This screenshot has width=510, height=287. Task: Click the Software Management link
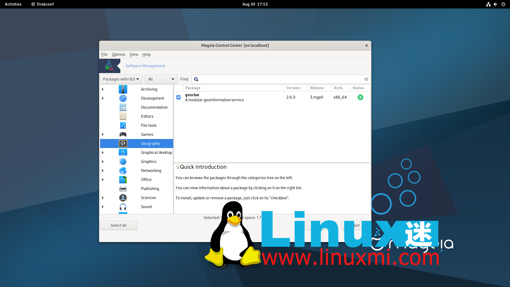pyautogui.click(x=145, y=66)
